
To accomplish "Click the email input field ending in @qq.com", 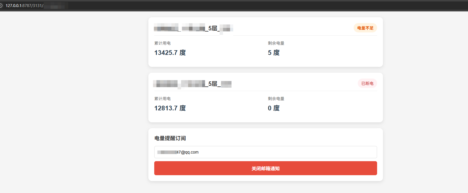I will click(265, 152).
